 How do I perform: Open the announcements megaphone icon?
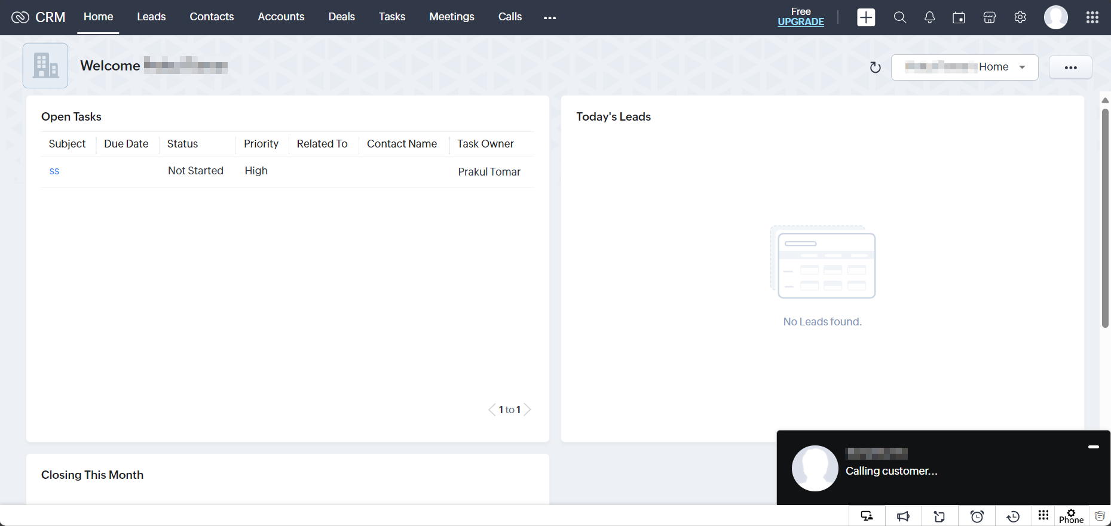[903, 516]
